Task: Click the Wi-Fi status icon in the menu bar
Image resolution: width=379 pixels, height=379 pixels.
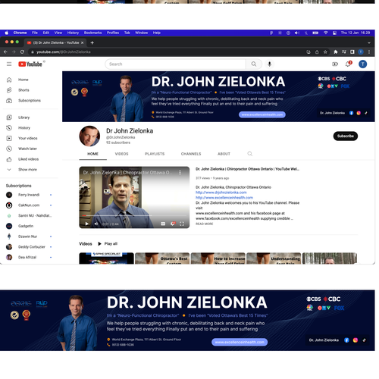Action: [326, 33]
